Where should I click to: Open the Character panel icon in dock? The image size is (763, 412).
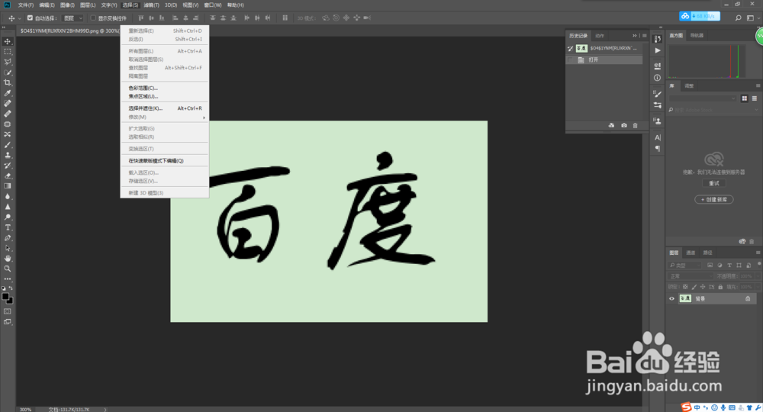pos(658,137)
